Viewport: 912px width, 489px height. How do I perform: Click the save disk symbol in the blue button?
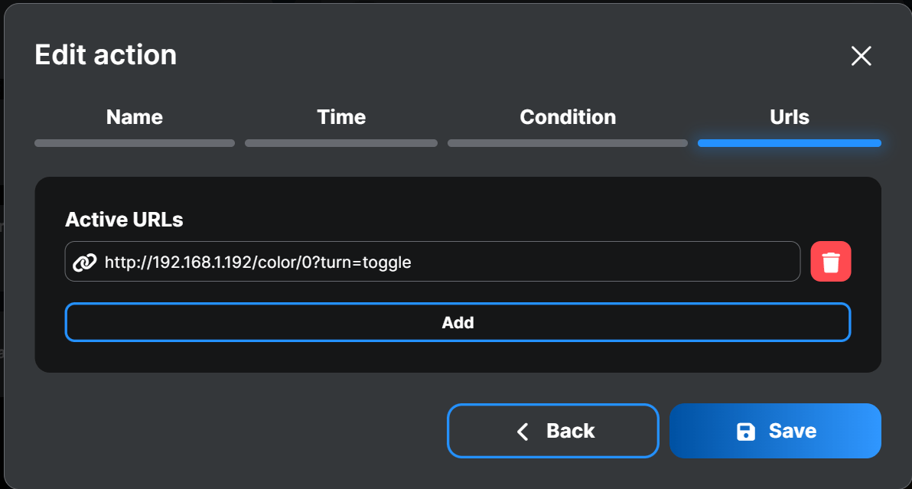coord(745,430)
